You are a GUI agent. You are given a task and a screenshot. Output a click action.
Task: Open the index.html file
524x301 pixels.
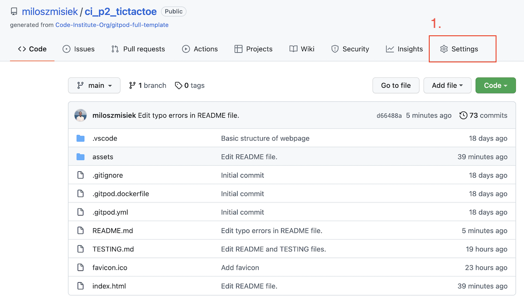[109, 286]
